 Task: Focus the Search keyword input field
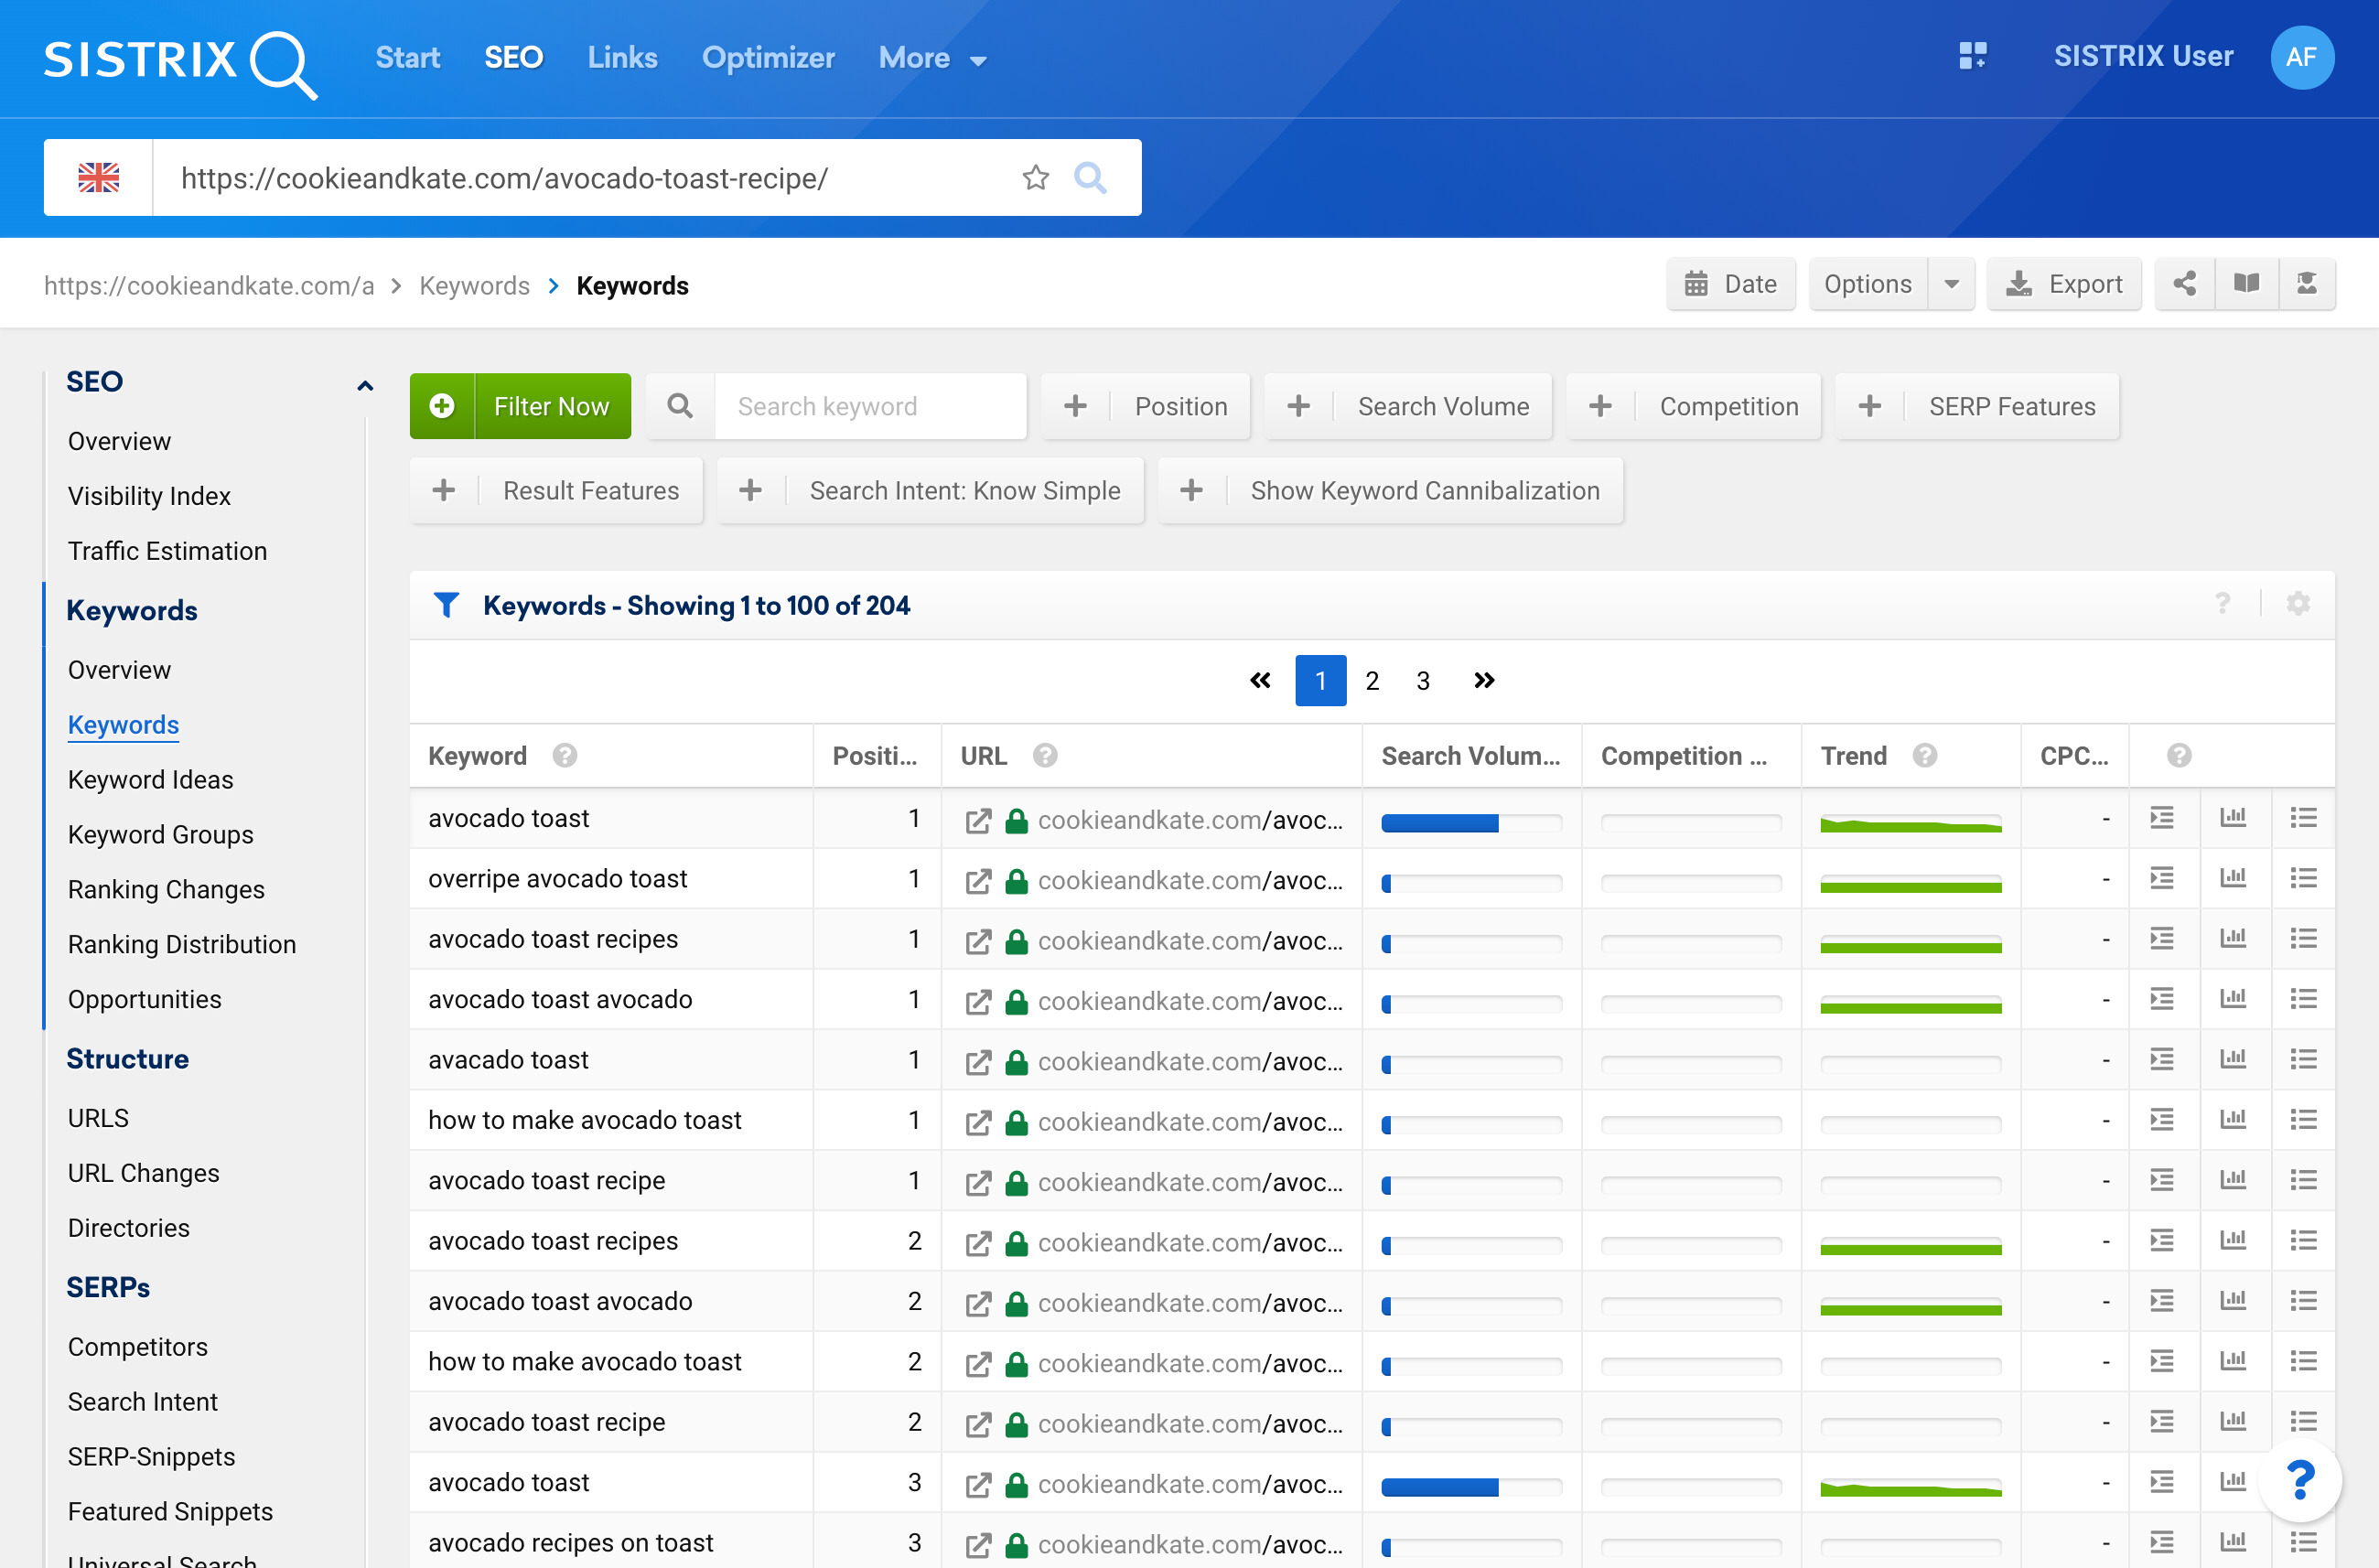[870, 406]
